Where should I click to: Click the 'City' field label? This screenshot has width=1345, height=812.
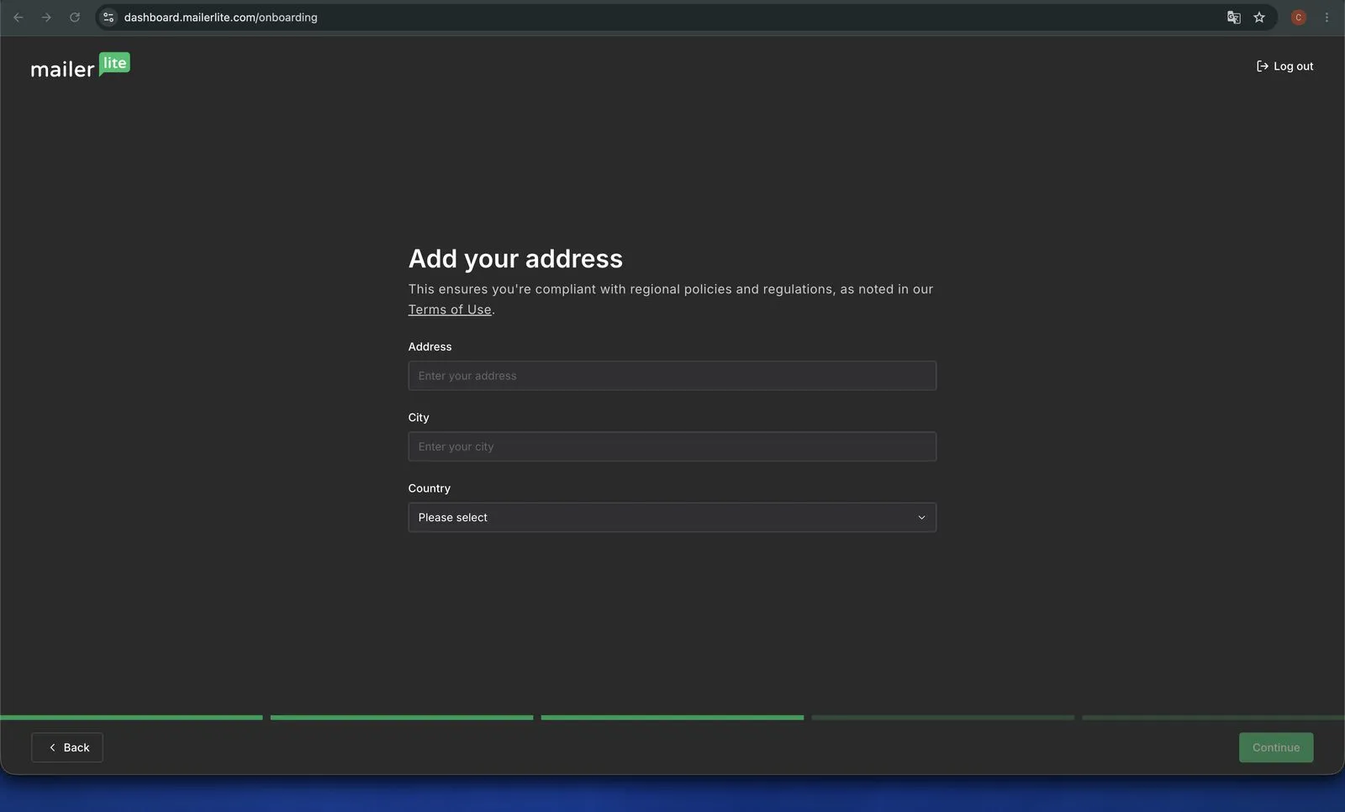pyautogui.click(x=419, y=418)
